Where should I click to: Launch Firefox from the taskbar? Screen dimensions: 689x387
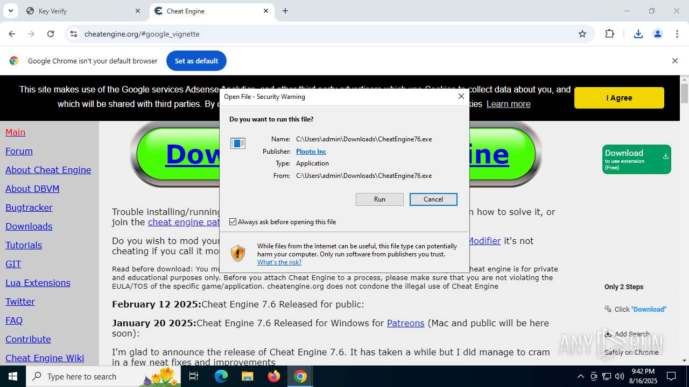coord(274,376)
